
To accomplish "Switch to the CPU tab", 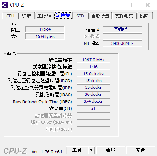I will (x=10, y=16).
